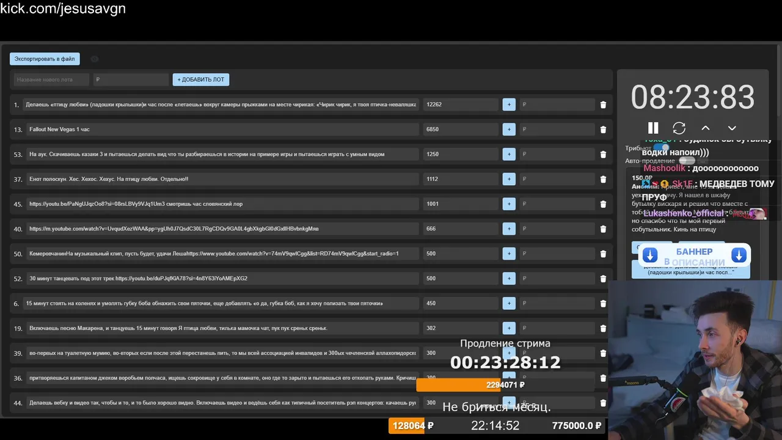Focus ₽ add-amount field on lot 1 row
The width and height of the screenshot is (782, 440).
click(x=557, y=105)
